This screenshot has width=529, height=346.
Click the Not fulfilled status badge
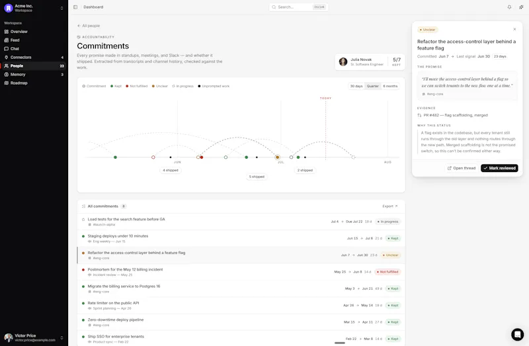pos(387,272)
